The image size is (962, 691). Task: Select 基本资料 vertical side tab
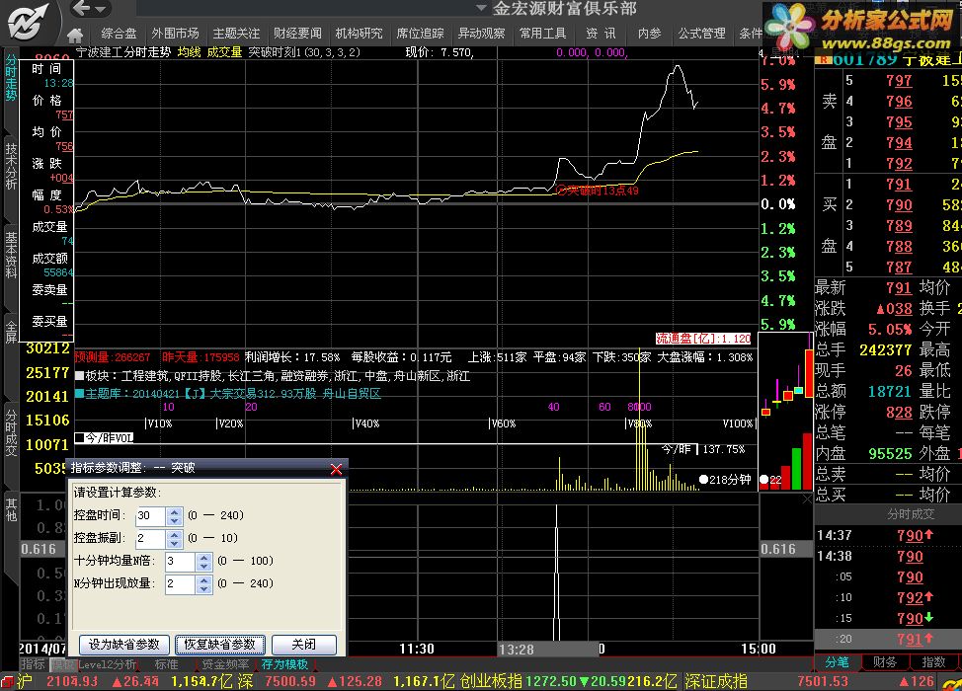11,255
